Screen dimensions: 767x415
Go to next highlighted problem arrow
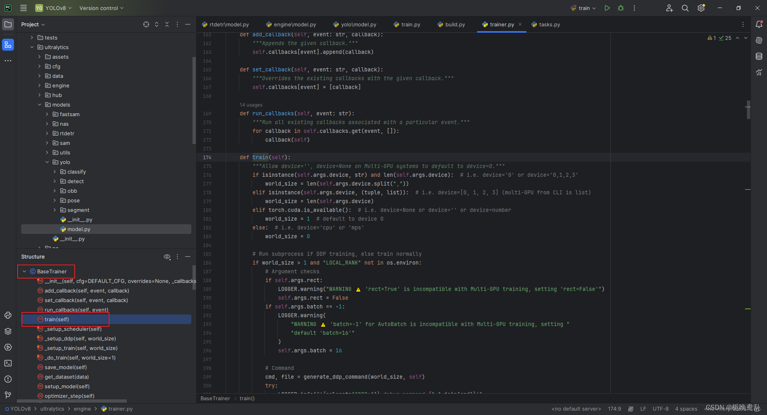(x=746, y=38)
